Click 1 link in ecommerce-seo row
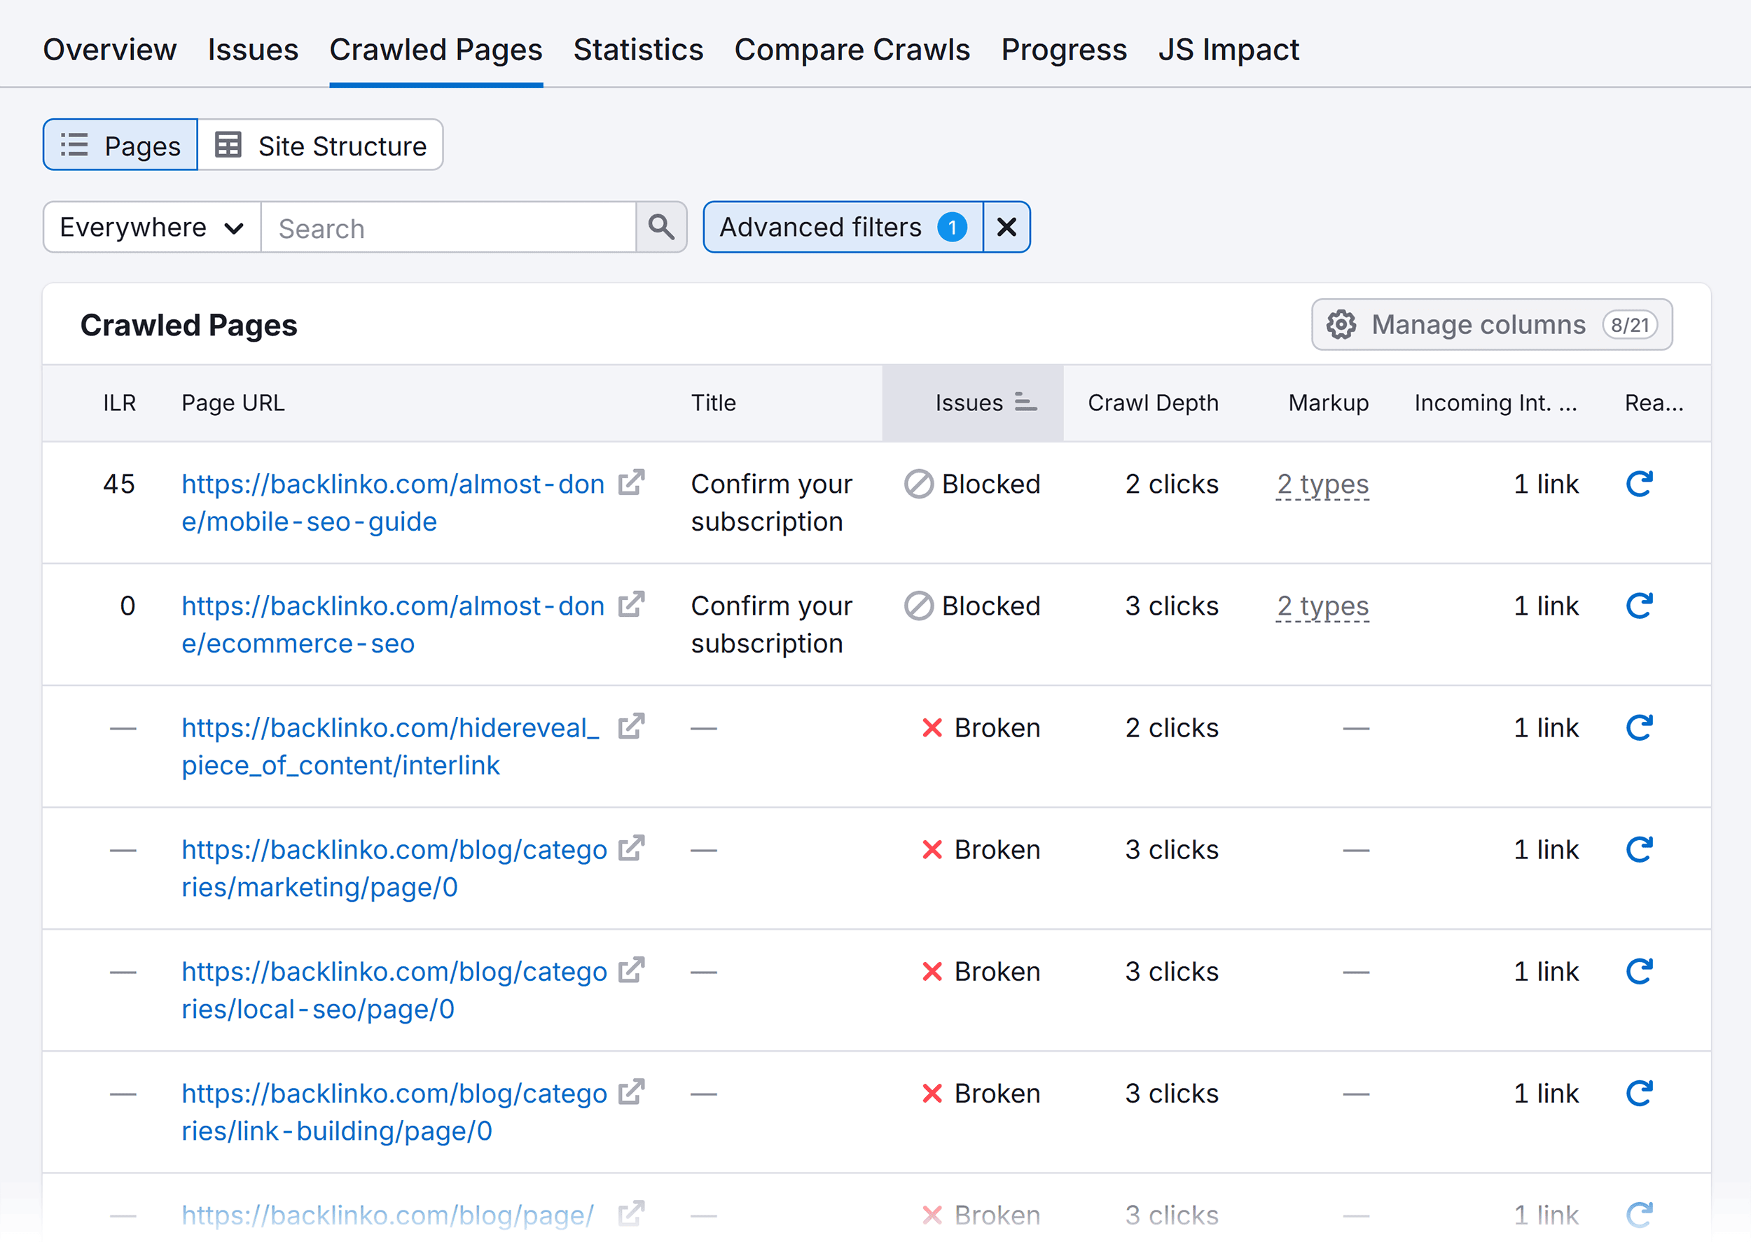 point(1546,606)
